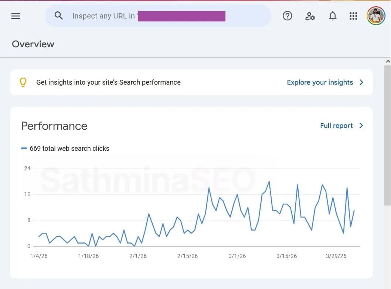
Task: Click the search magnifier in the inspect bar
Action: pyautogui.click(x=58, y=16)
